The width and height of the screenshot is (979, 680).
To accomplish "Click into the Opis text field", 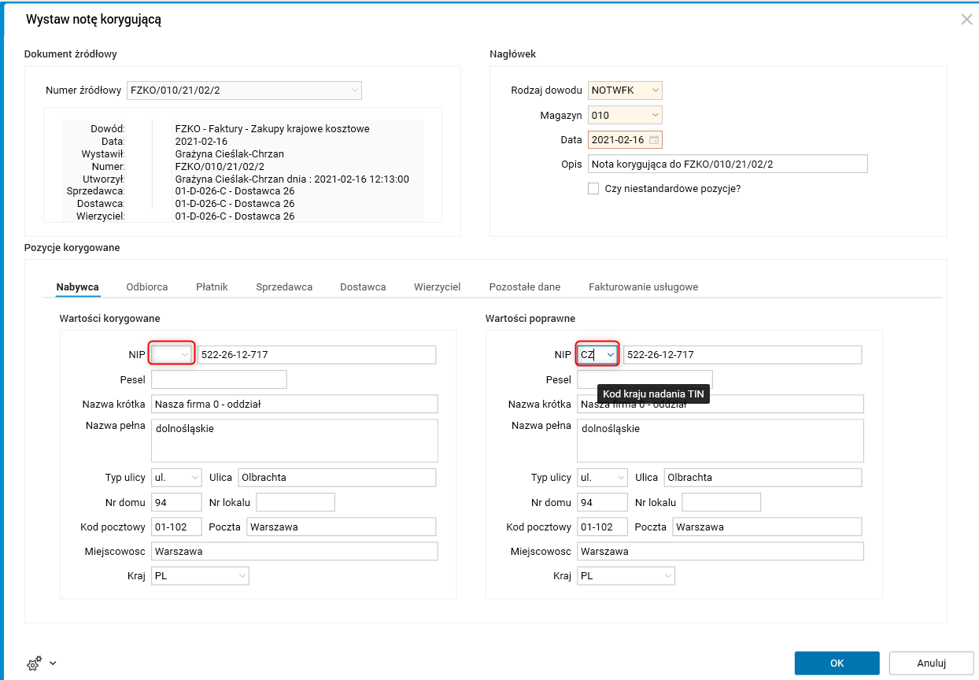I will coord(727,164).
